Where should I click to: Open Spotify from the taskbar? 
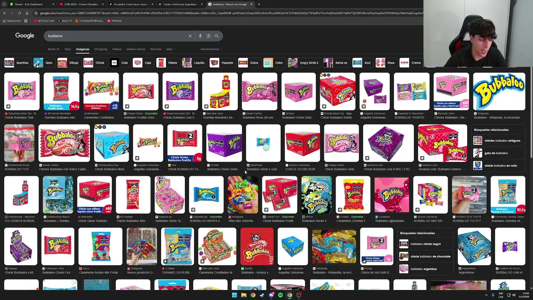click(x=280, y=295)
